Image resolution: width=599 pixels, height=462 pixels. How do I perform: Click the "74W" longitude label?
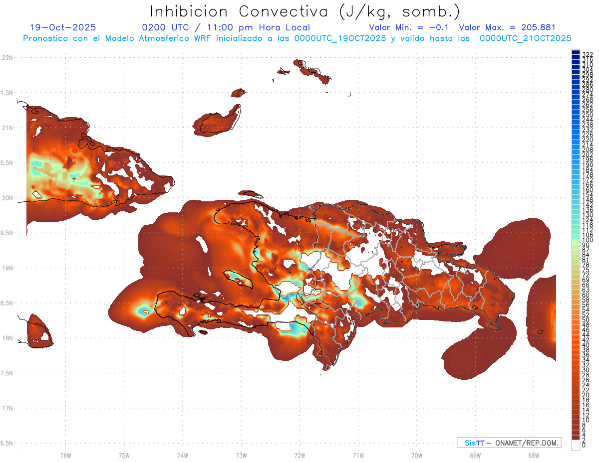coord(183,456)
